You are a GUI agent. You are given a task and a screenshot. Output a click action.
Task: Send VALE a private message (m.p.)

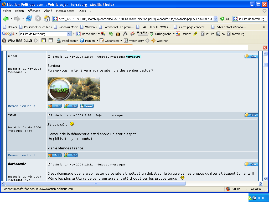[x=71, y=155]
